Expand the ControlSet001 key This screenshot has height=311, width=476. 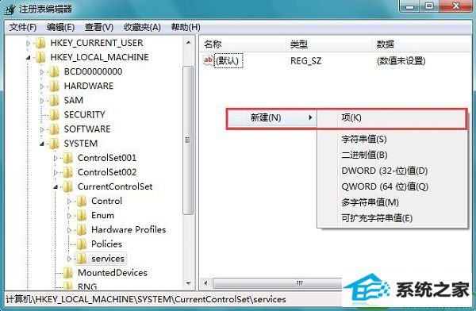click(x=56, y=158)
